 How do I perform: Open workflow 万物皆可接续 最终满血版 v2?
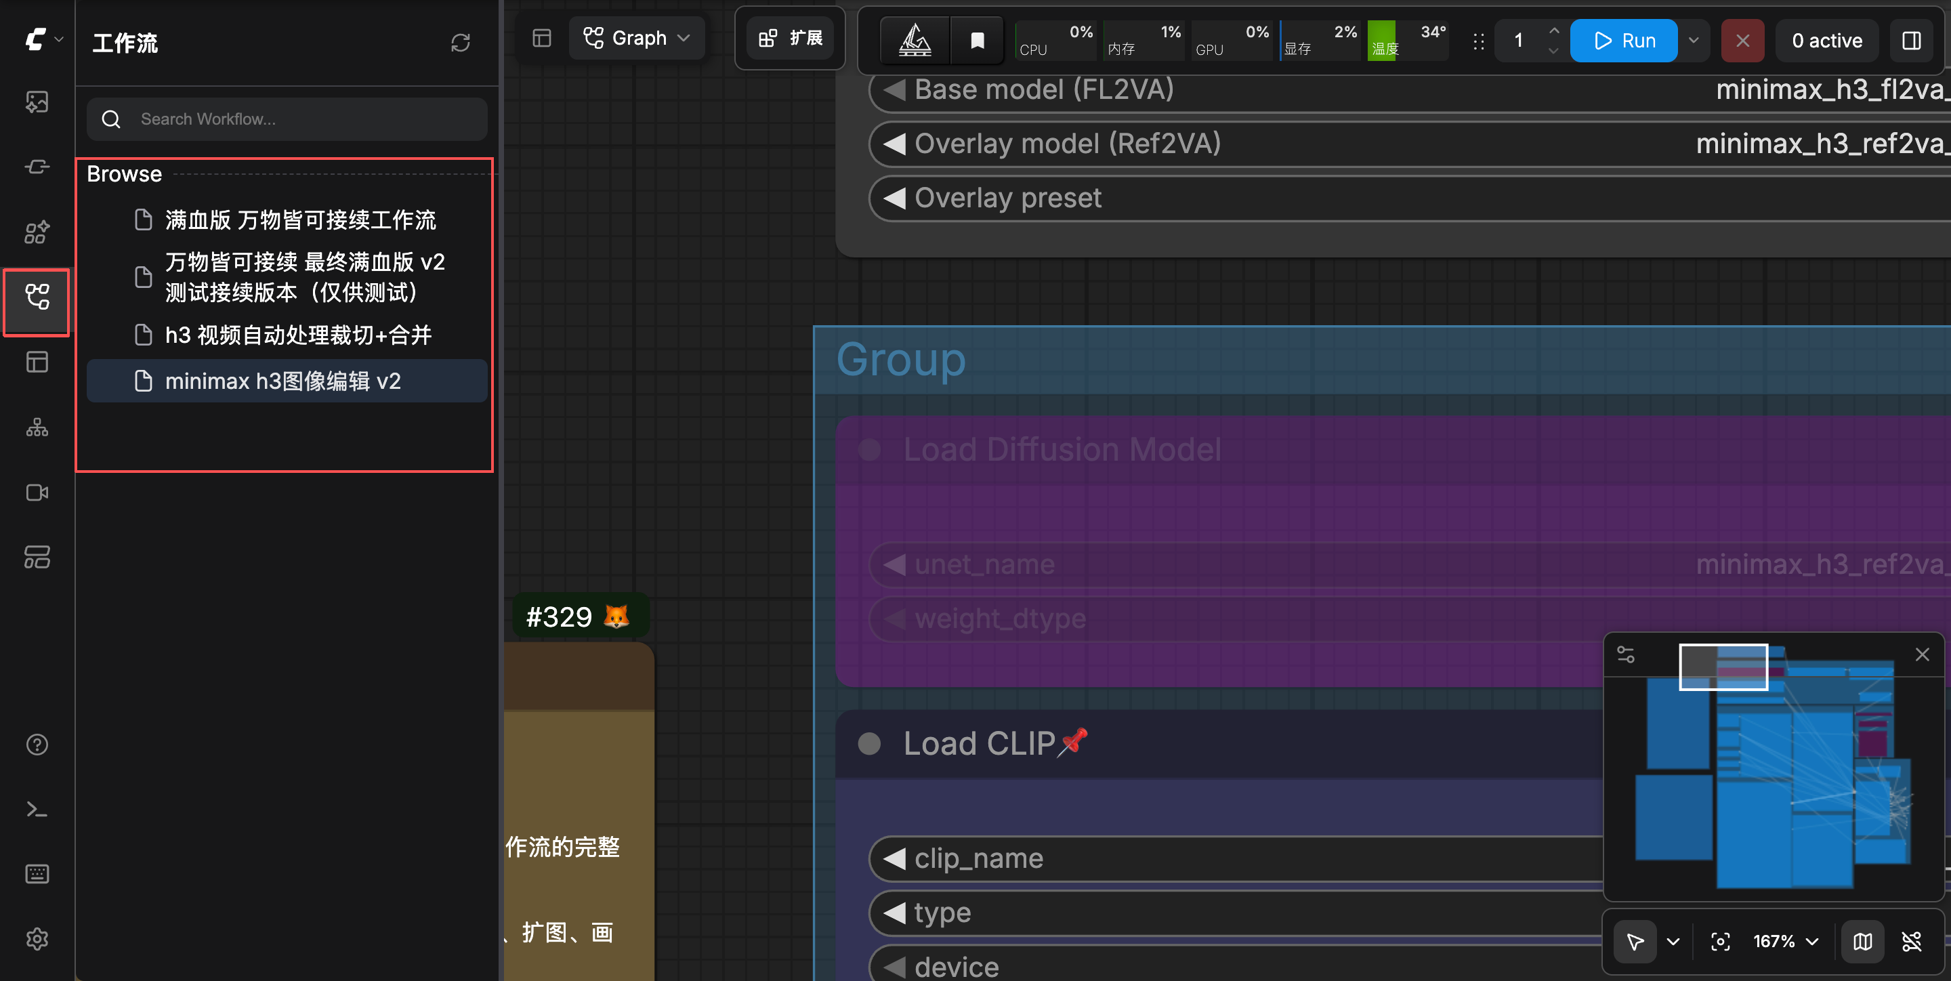coord(287,277)
